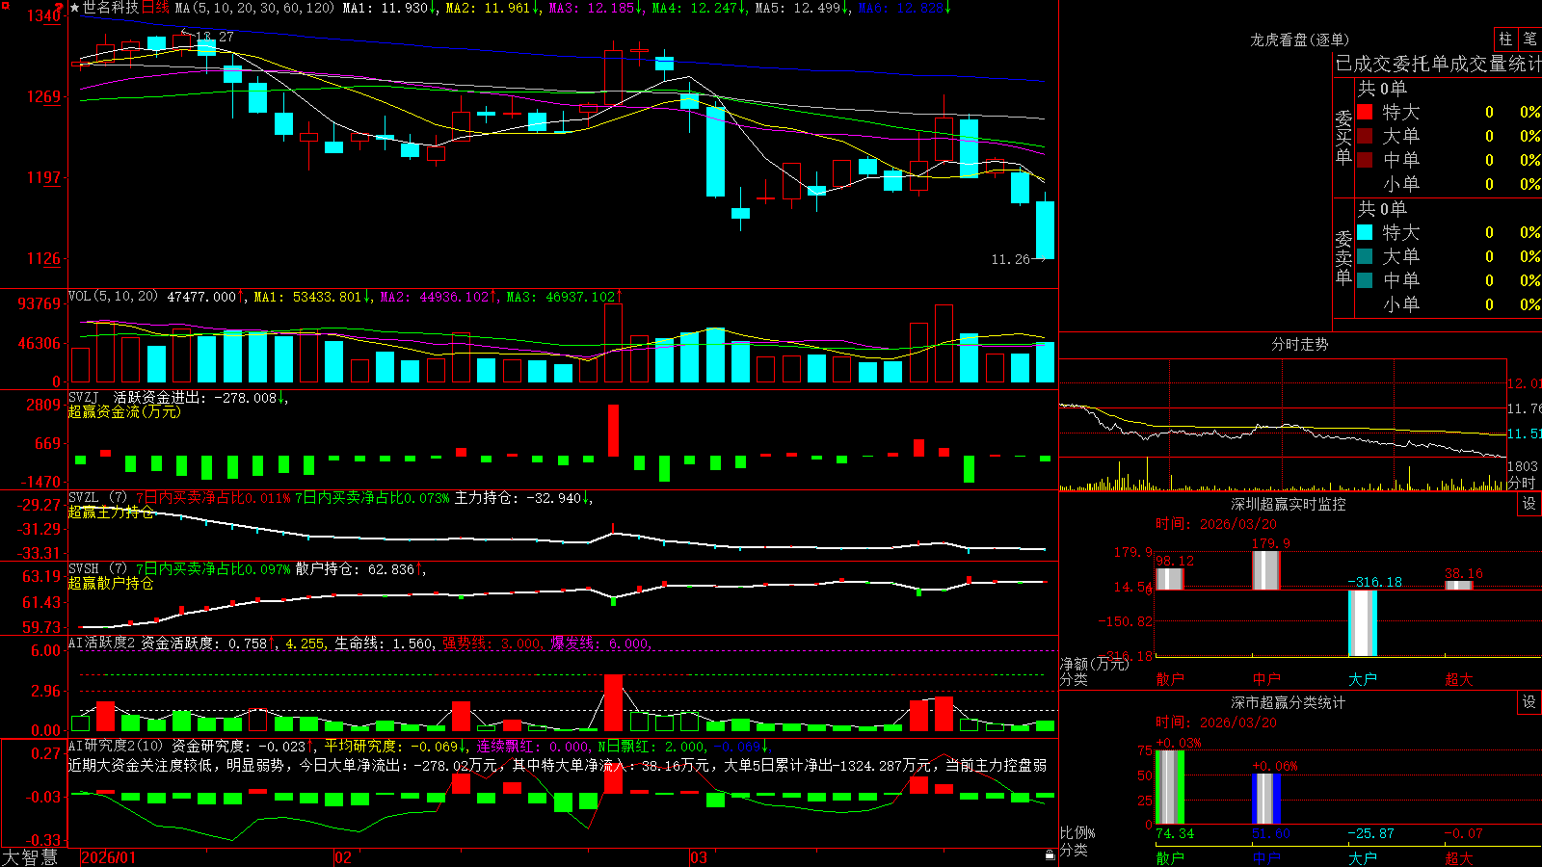
Task: Click the magenta 爆发线: 6.000 label
Action: point(600,643)
